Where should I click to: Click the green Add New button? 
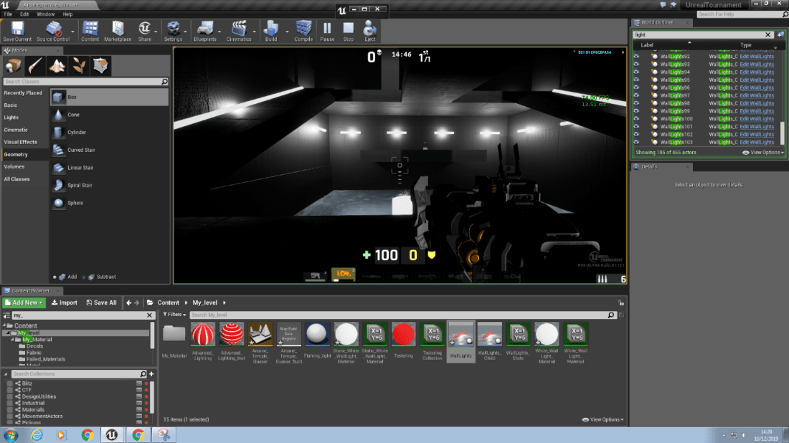[x=24, y=303]
